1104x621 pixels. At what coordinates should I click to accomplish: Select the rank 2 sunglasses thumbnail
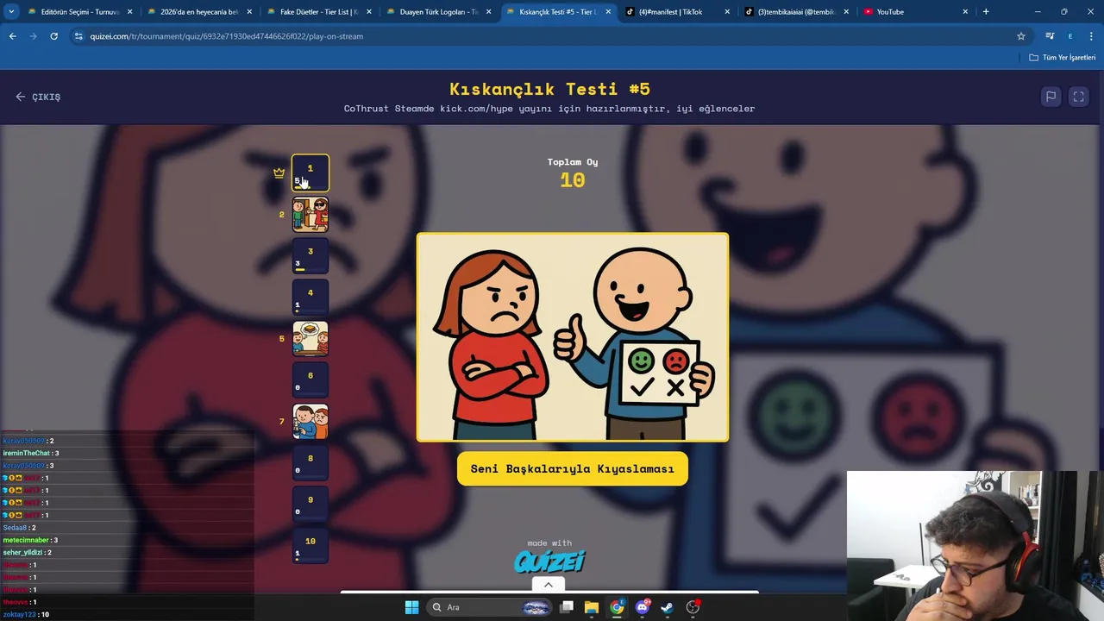click(310, 214)
